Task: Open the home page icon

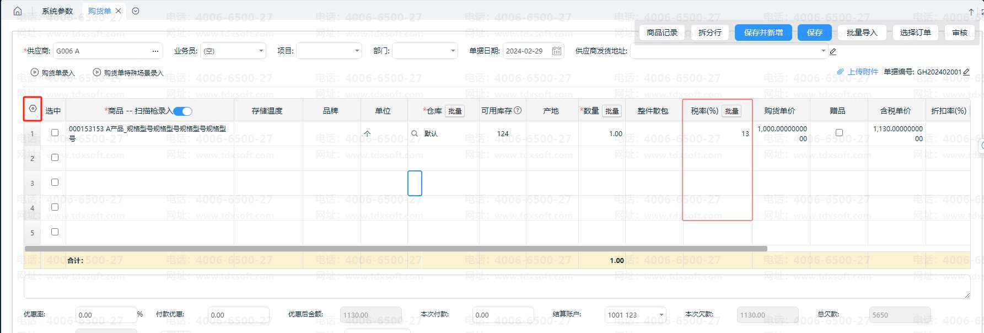Action: pyautogui.click(x=18, y=11)
